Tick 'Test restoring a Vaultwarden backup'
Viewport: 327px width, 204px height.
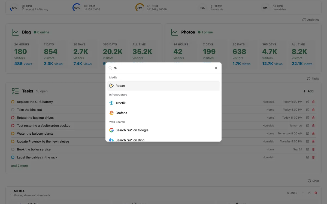[x=13, y=125]
